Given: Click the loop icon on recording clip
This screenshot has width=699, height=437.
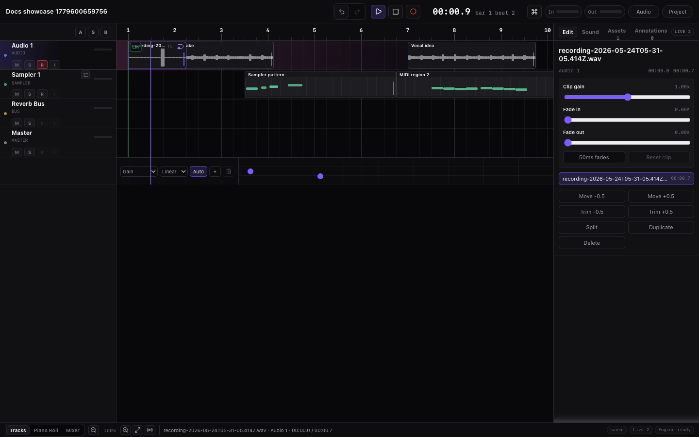Looking at the screenshot, I should 181,47.
